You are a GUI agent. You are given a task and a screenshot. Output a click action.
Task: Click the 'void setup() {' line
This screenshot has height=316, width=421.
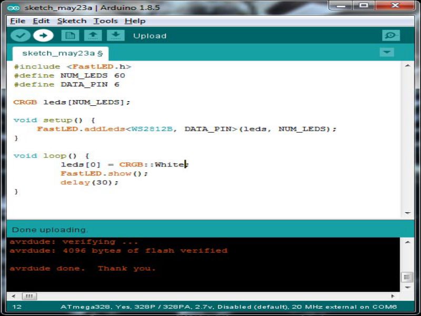[x=54, y=120]
